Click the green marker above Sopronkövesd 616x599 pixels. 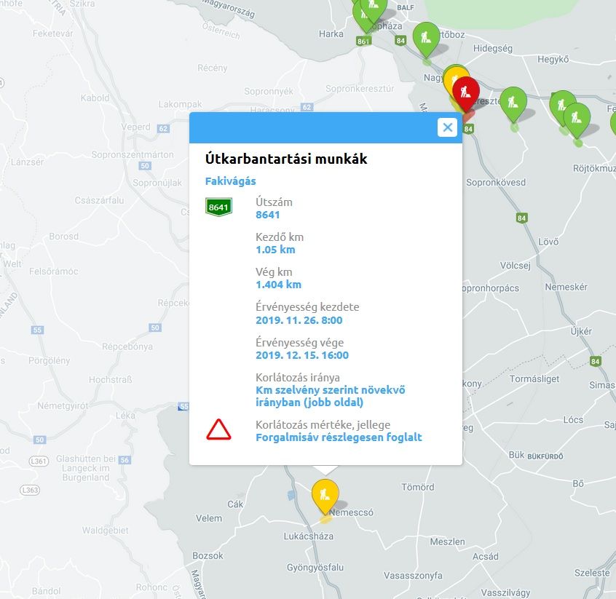(x=513, y=104)
